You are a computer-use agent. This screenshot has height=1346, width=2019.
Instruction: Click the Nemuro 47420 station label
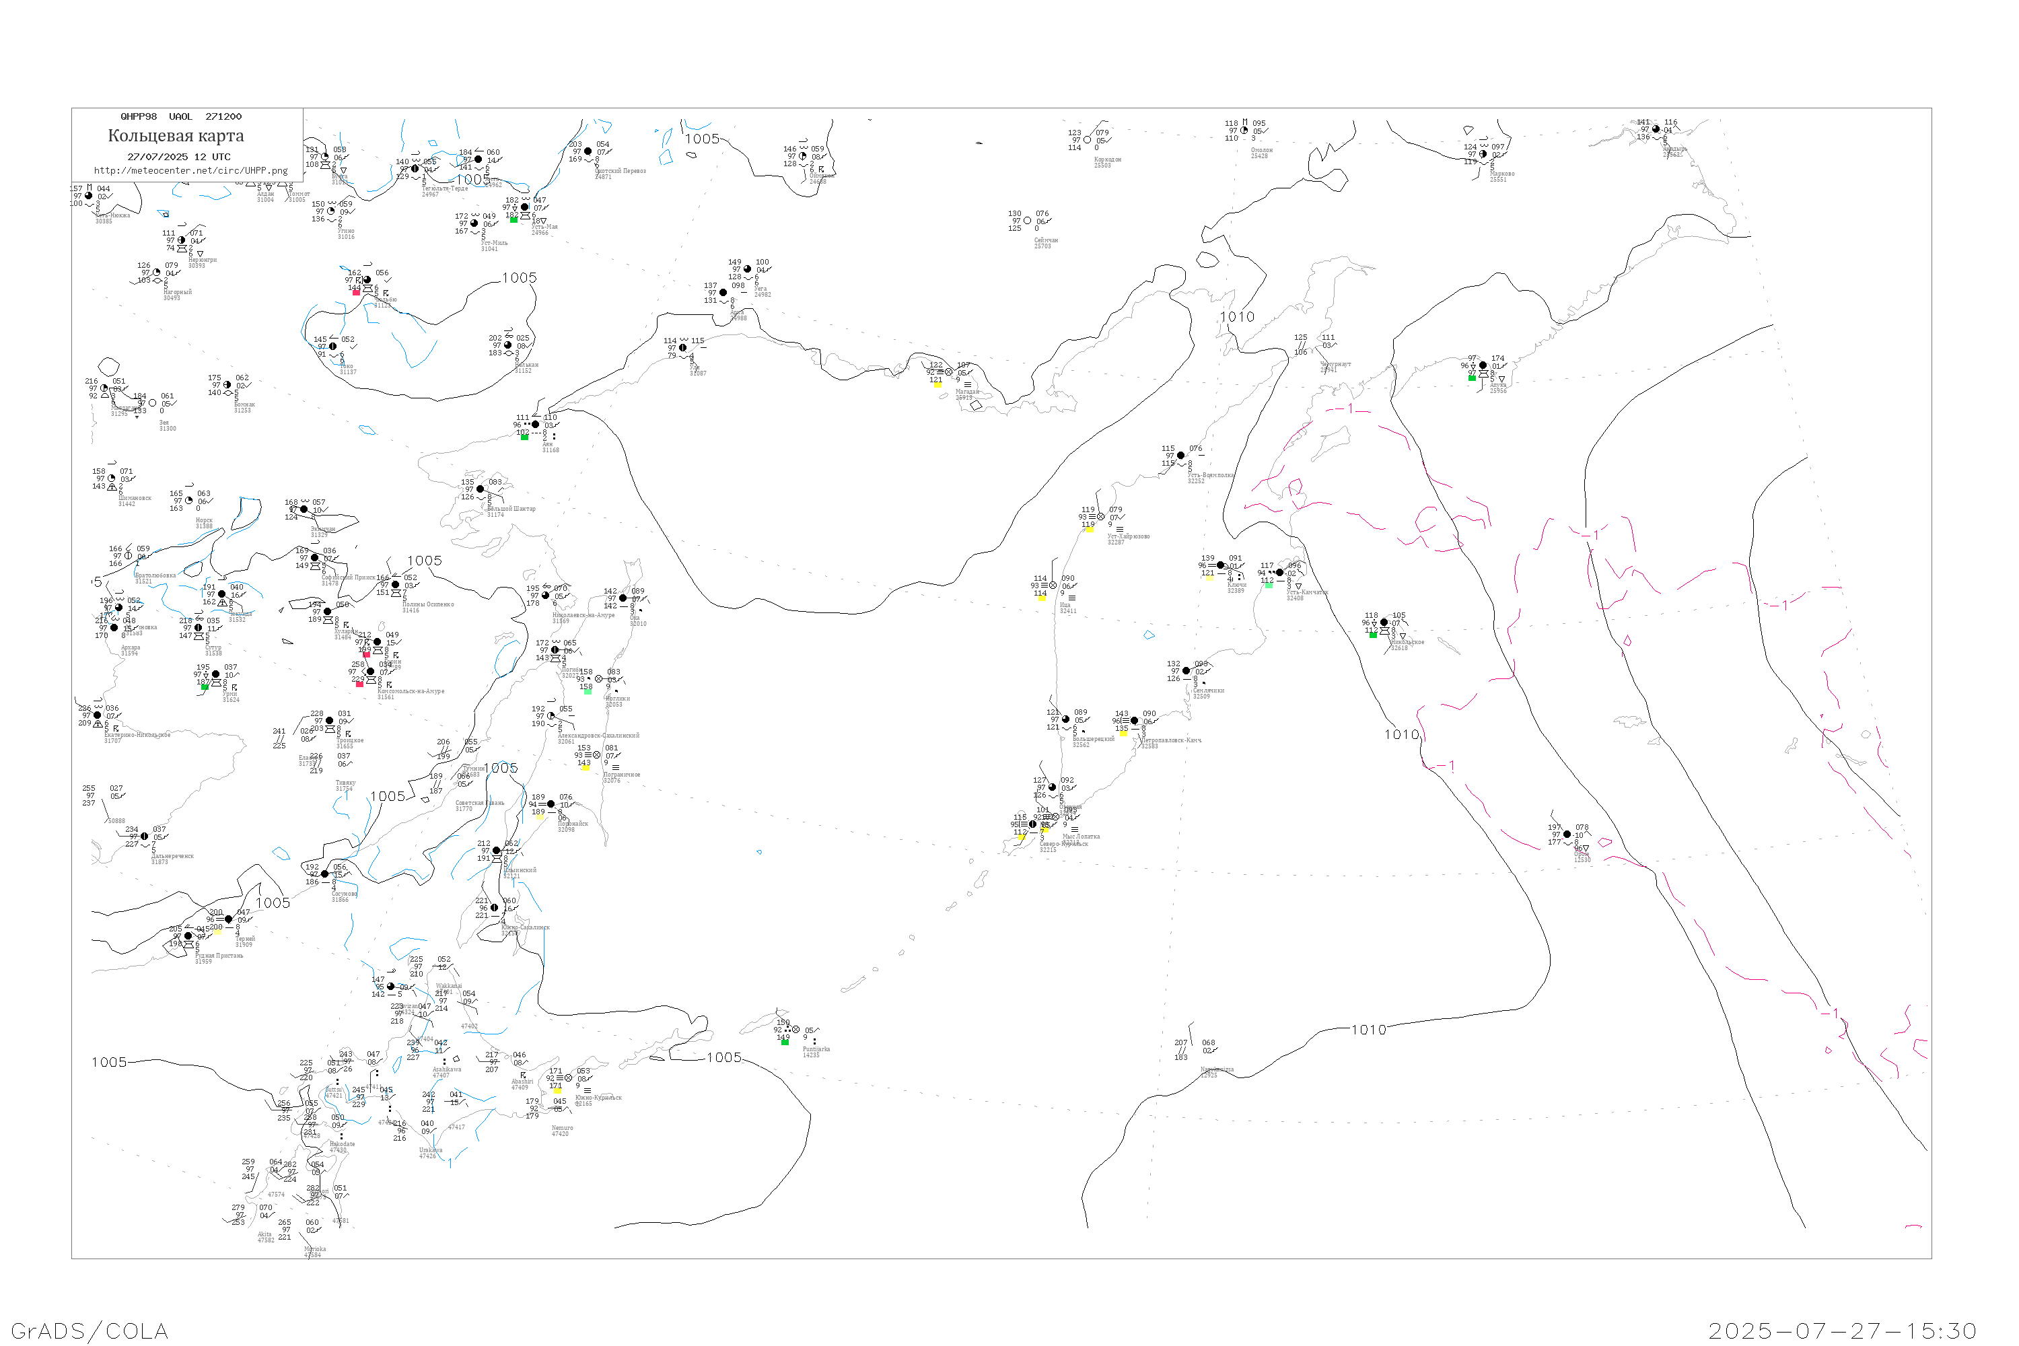(561, 1131)
